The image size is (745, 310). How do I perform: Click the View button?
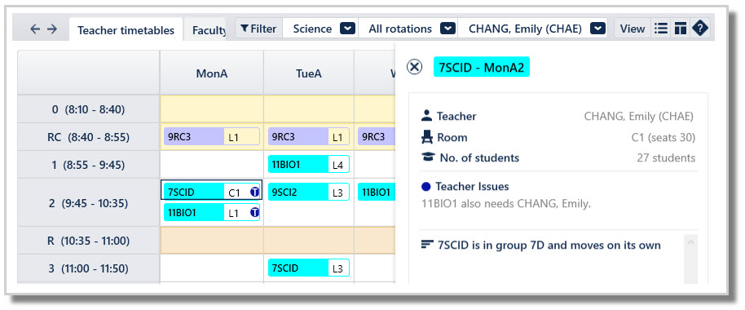point(633,29)
